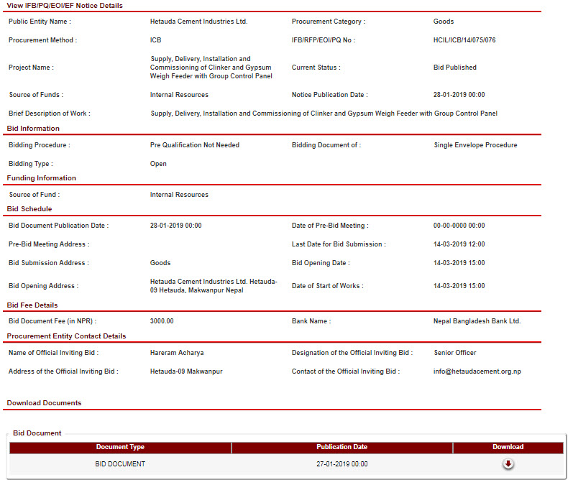
Task: Click the Document Type column header
Action: coord(120,447)
